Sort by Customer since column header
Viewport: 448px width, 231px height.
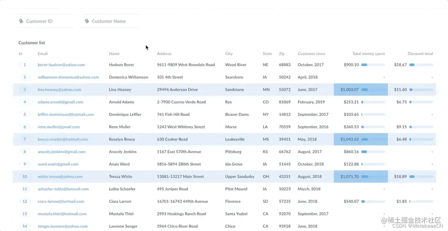pos(311,54)
